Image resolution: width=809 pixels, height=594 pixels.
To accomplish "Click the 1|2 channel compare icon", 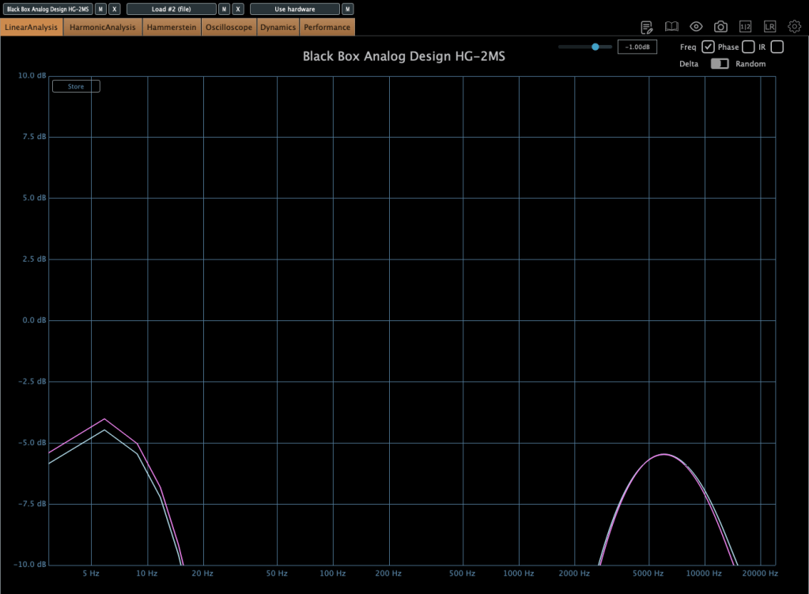I will point(745,27).
